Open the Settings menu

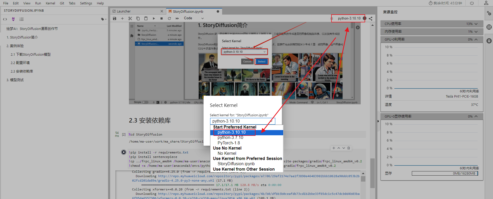pyautogui.click(x=86, y=3)
